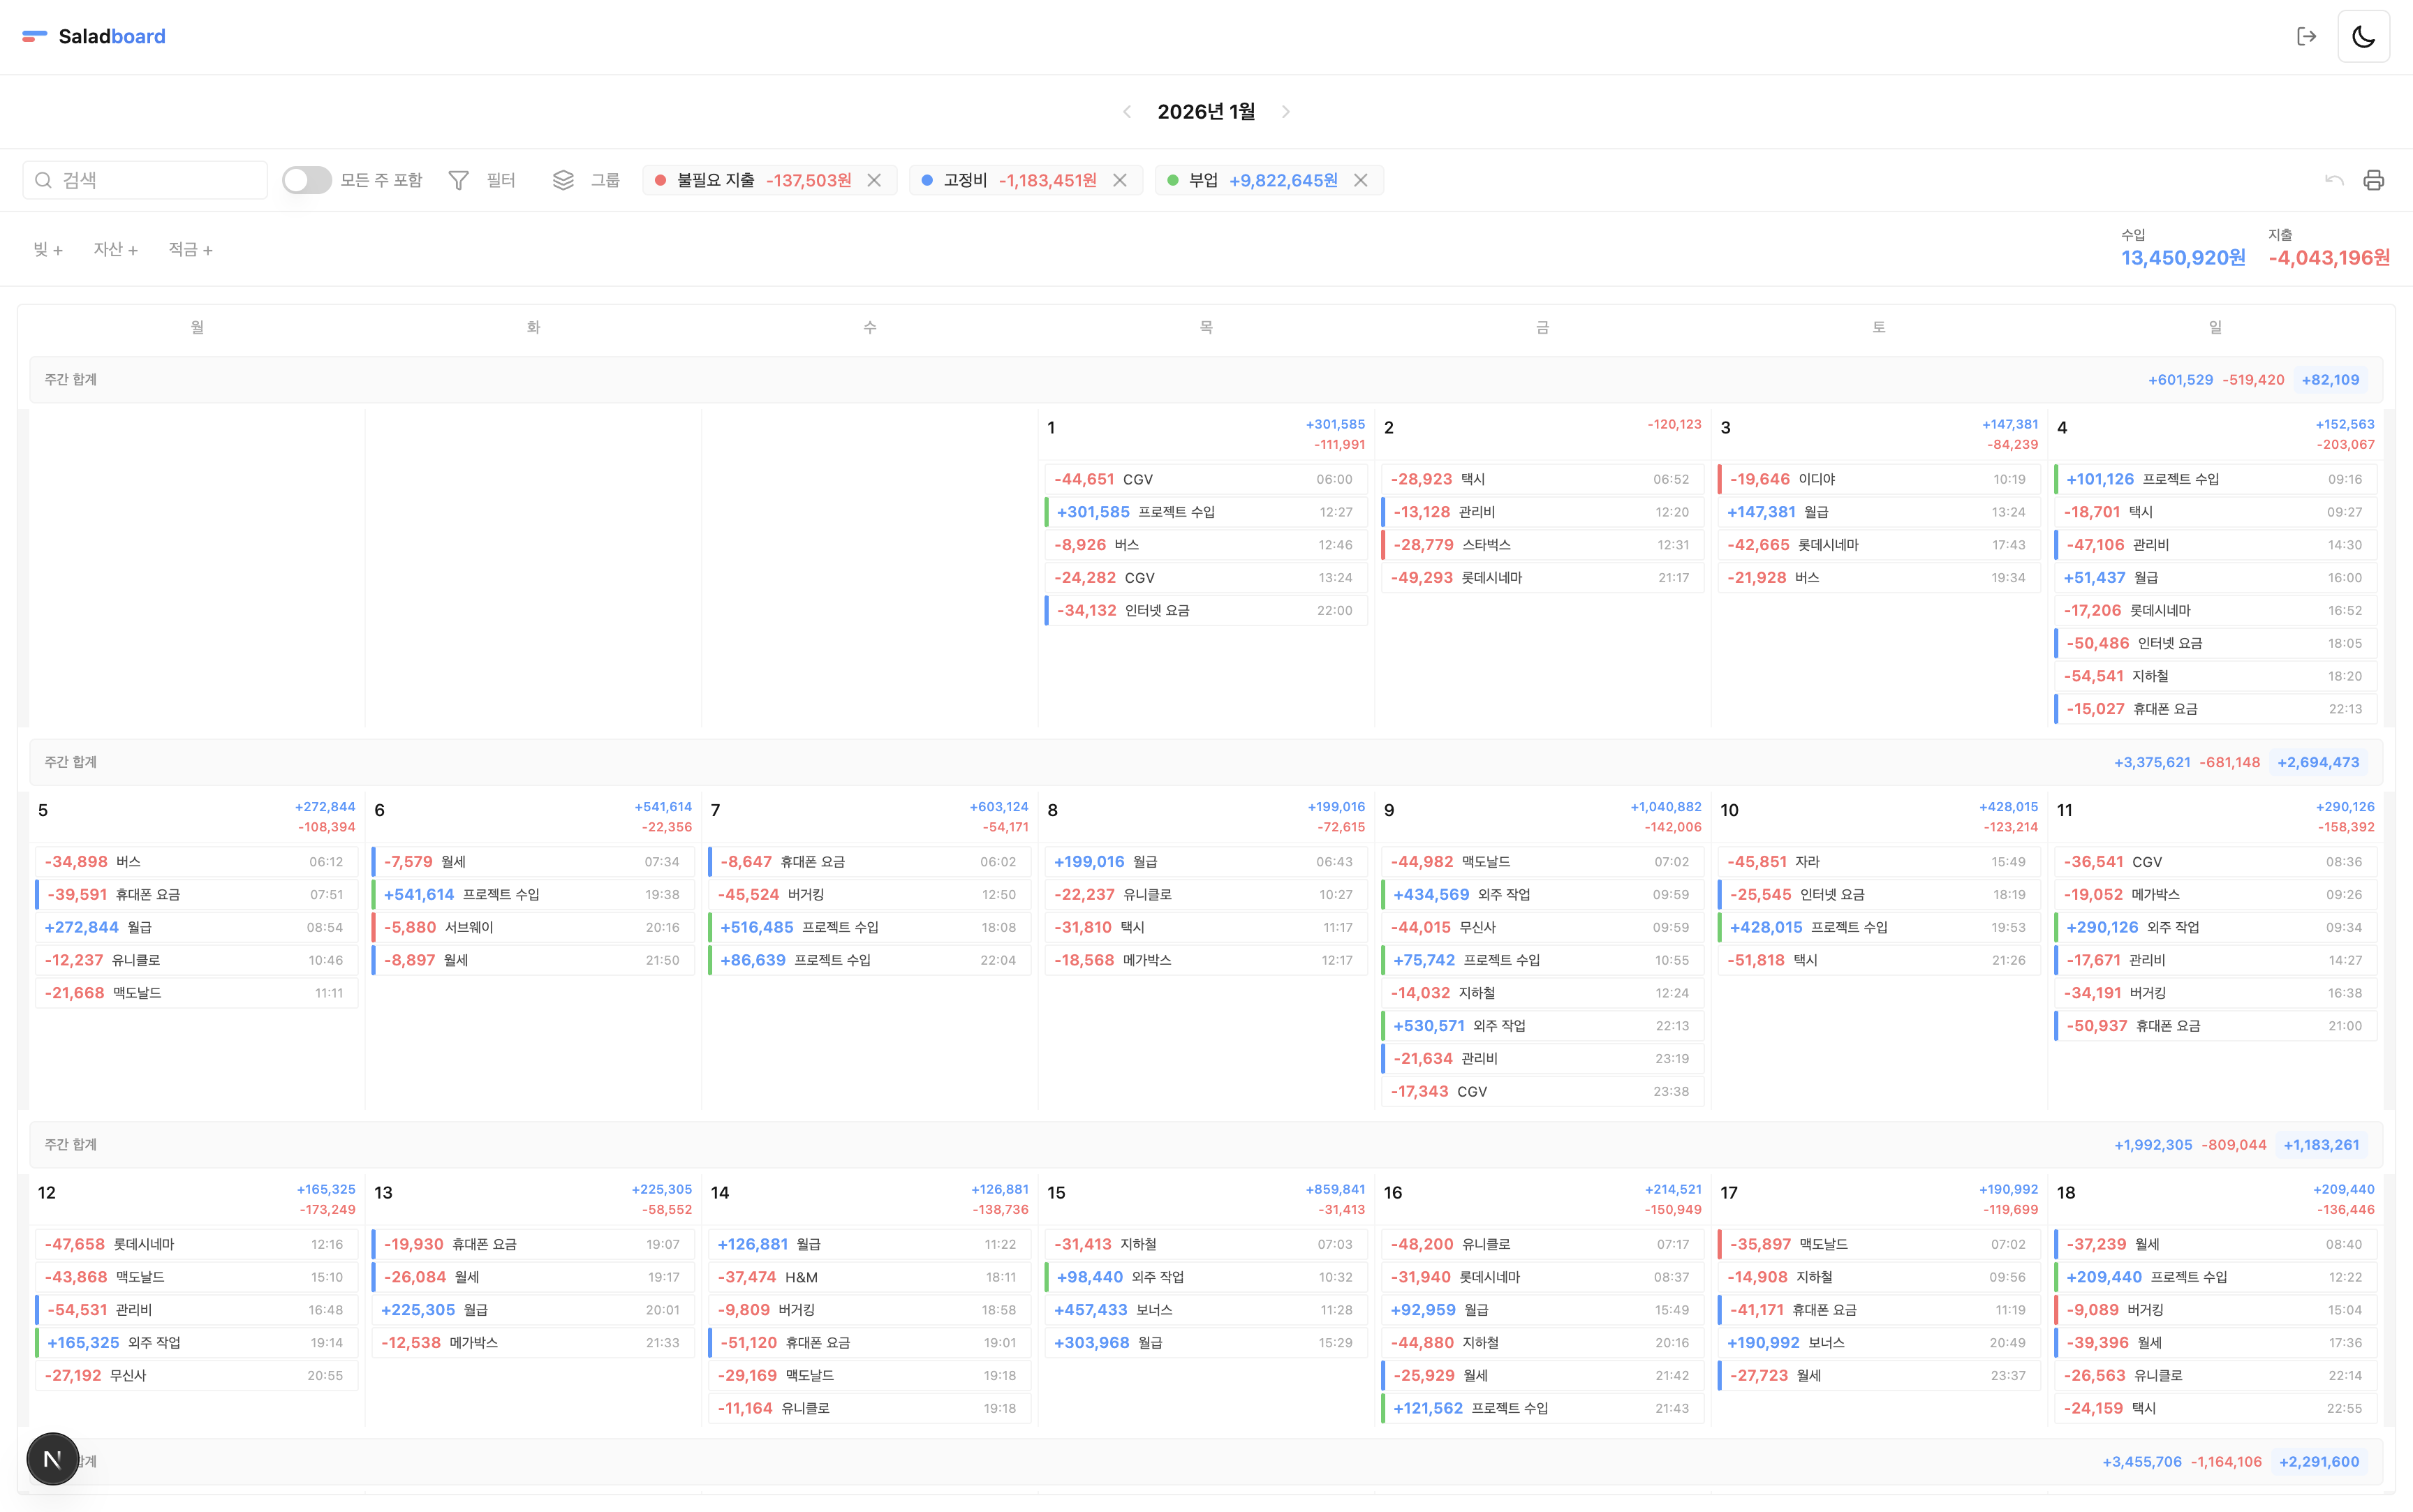Click the search magnifier icon
Screen dimensions: 2413x1512
coord(43,180)
